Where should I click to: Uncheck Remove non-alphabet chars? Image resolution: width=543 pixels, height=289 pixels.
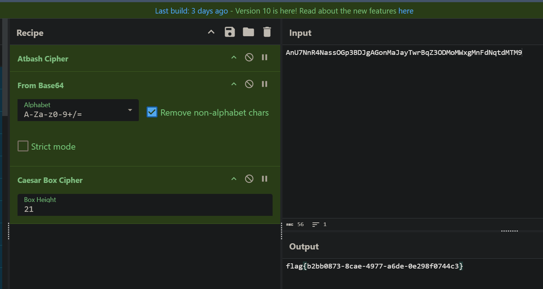click(152, 112)
